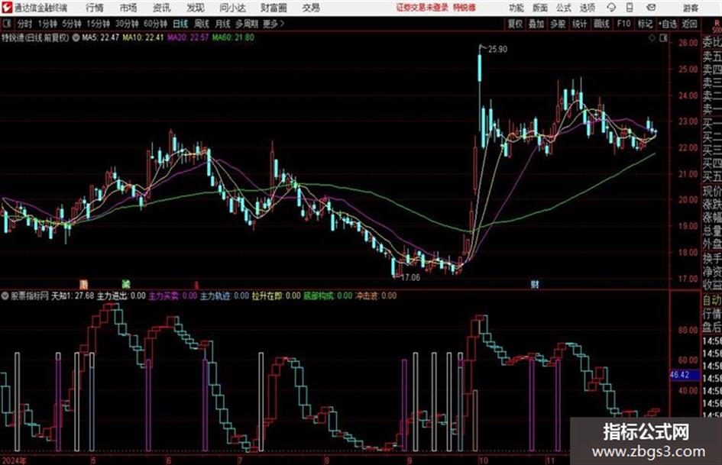The image size is (722, 465).
Task: Click the 财 event marker on time axis
Action: tap(535, 285)
